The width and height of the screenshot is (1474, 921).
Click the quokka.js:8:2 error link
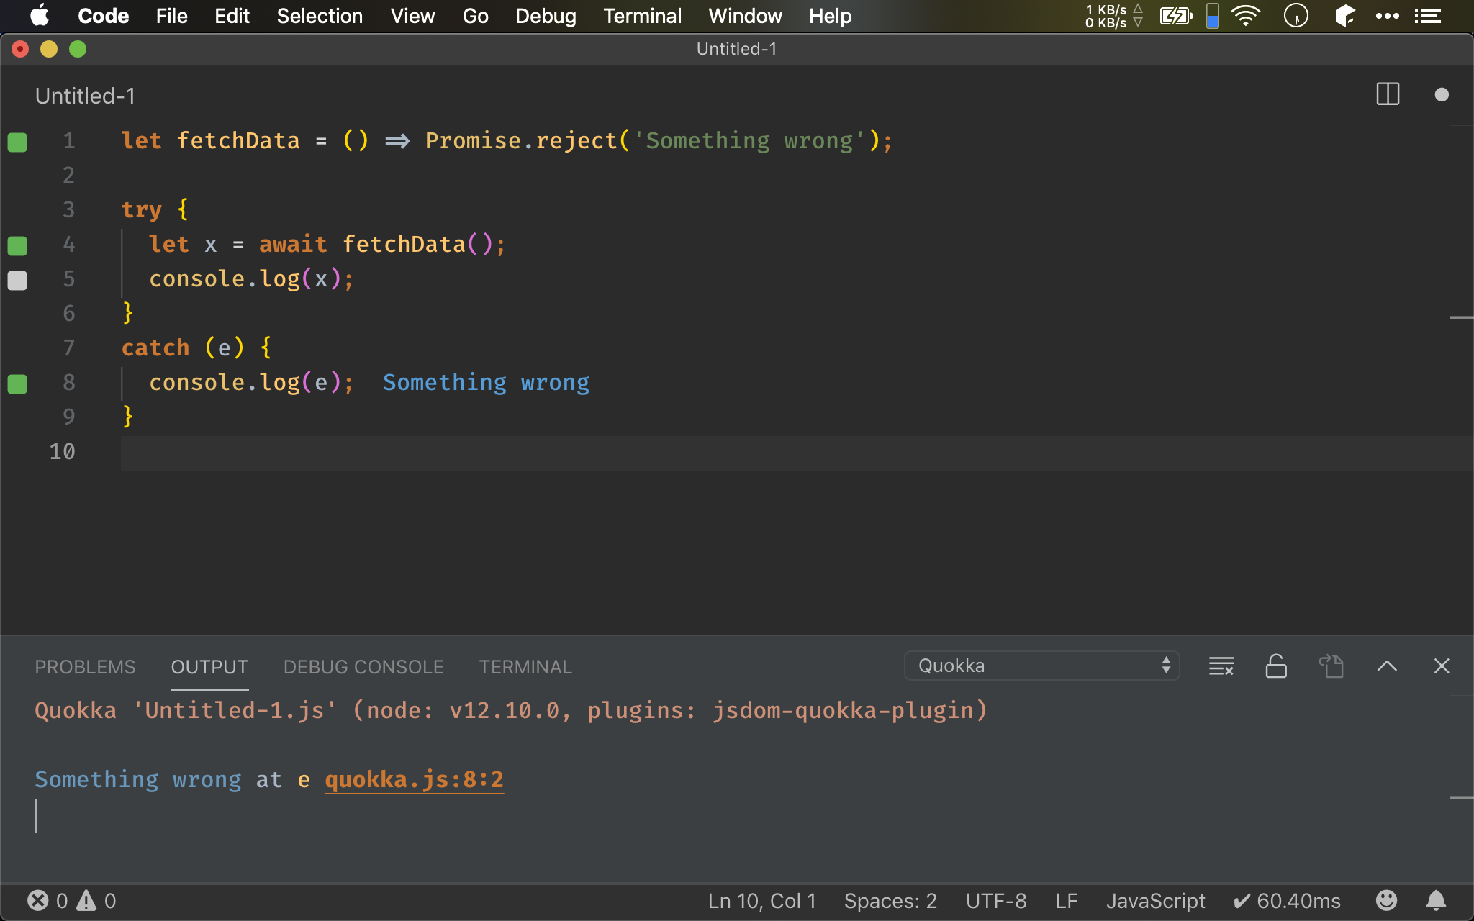(414, 779)
